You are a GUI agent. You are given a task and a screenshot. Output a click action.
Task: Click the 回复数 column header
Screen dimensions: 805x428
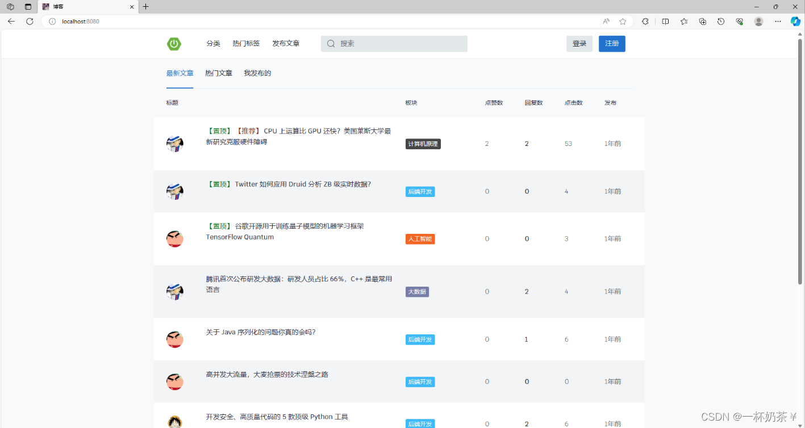click(533, 103)
